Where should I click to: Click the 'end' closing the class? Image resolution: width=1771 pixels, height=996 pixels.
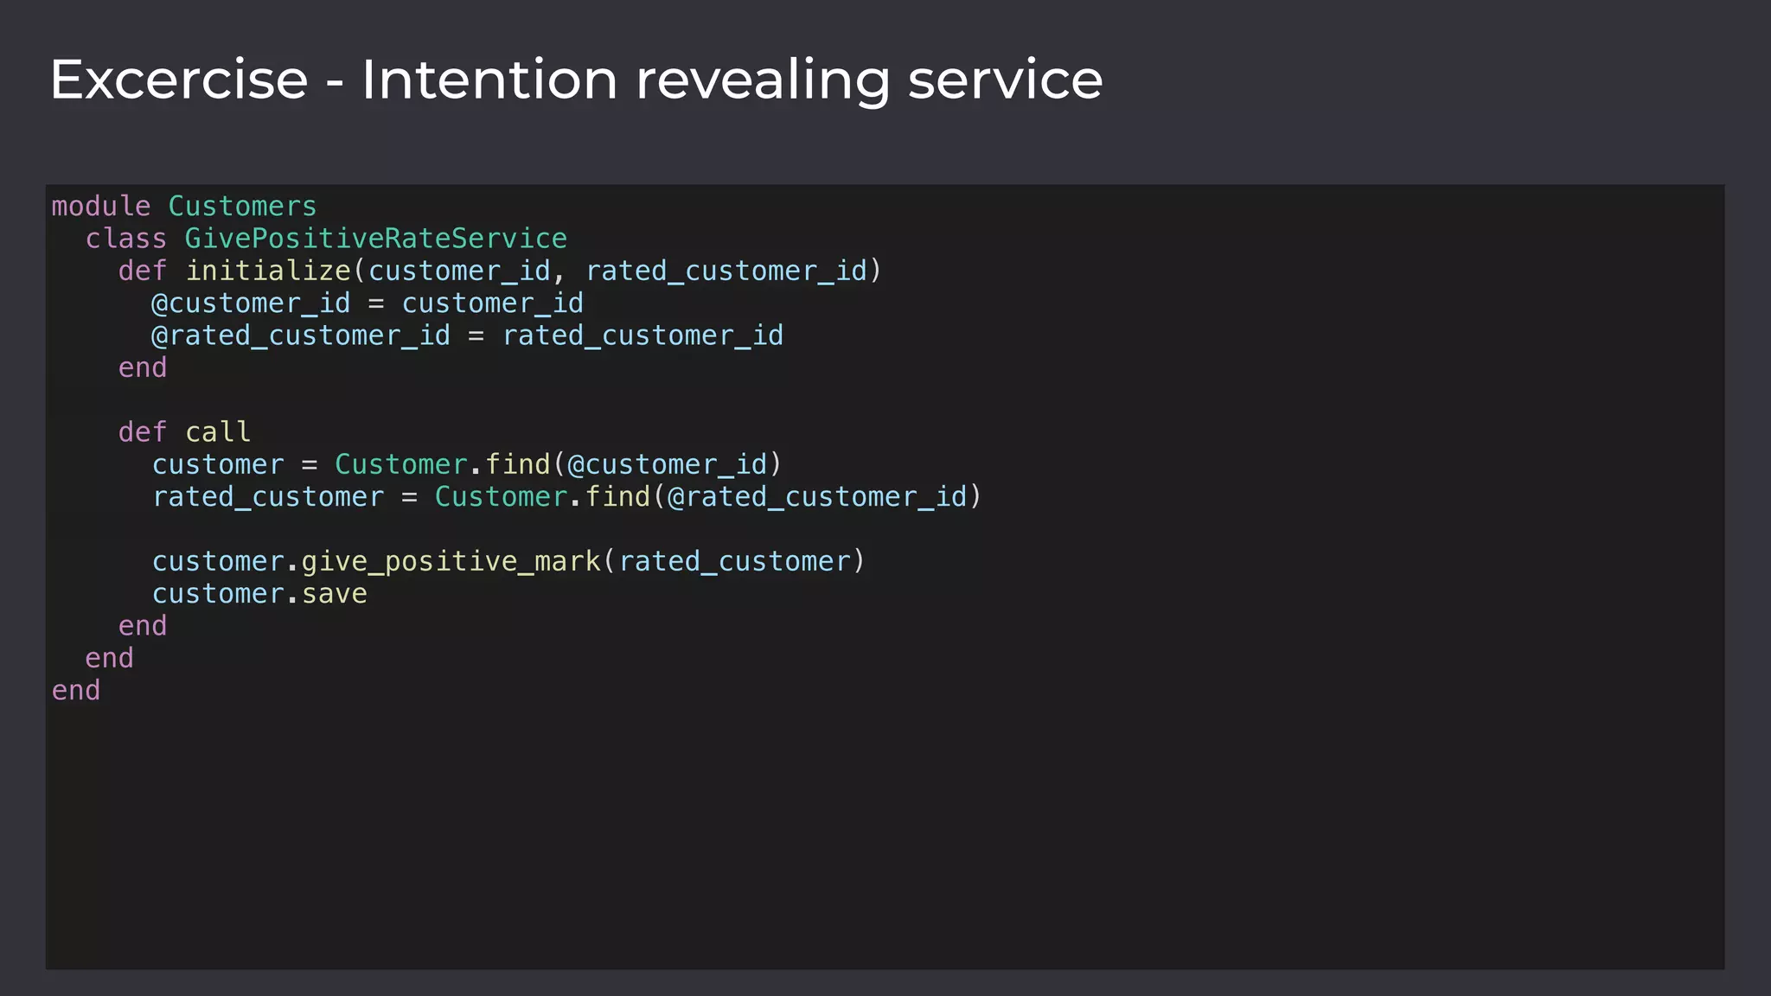109,659
